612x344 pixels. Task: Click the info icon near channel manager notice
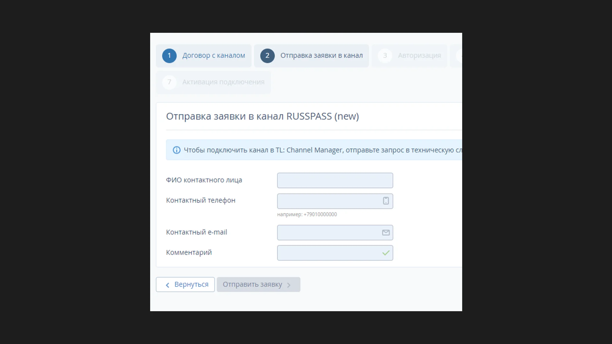[176, 150]
